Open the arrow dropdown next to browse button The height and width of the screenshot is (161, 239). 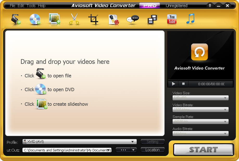tap(133, 150)
